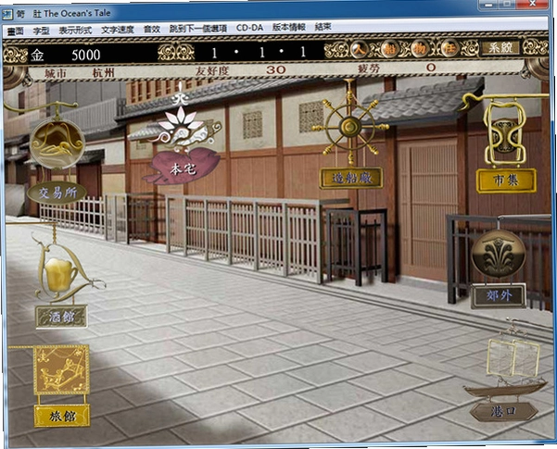Go to the 港口 harbor sign
This screenshot has height=449, width=557.
click(x=503, y=412)
